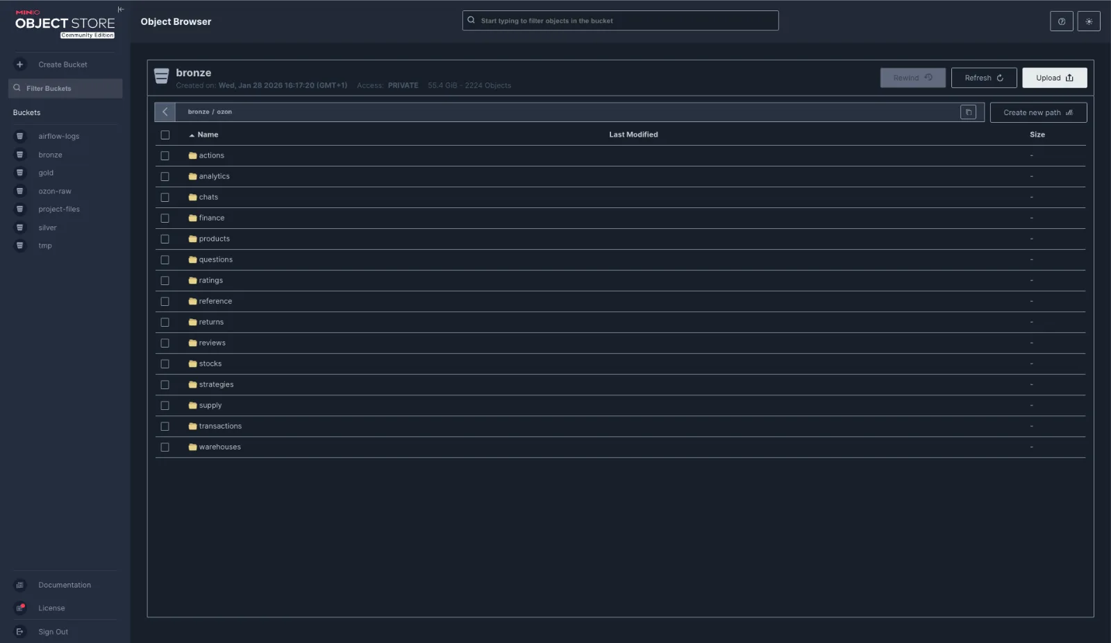Viewport: 1111px width, 643px height.
Task: Click Create new path
Action: 1038,112
